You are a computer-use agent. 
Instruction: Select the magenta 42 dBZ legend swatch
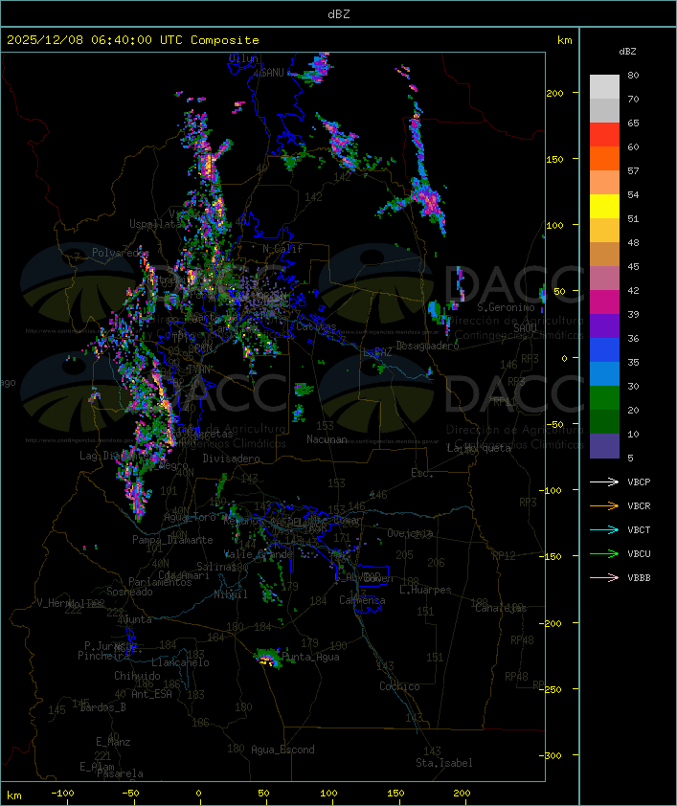click(604, 302)
